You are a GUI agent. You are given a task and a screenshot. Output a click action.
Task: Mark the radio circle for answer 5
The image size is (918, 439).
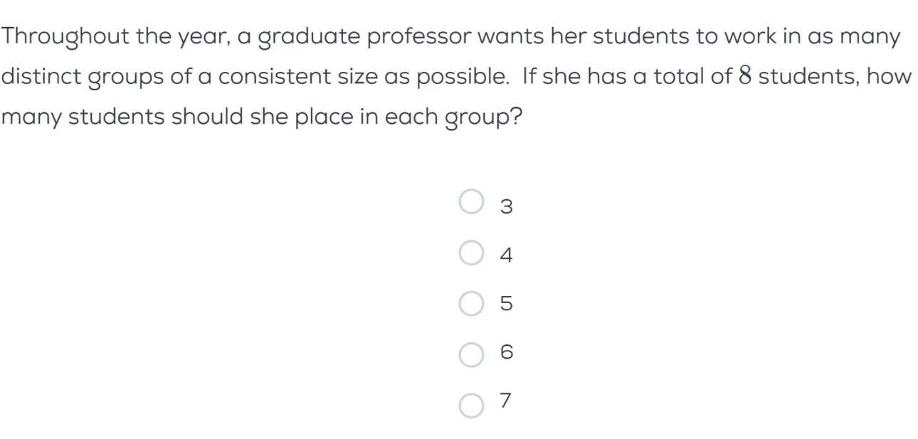[x=471, y=303]
